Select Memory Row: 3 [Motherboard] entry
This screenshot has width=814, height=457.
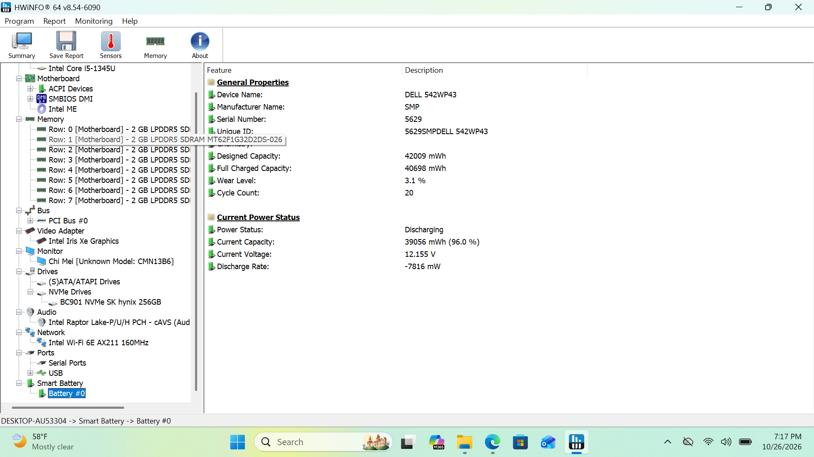click(x=119, y=160)
